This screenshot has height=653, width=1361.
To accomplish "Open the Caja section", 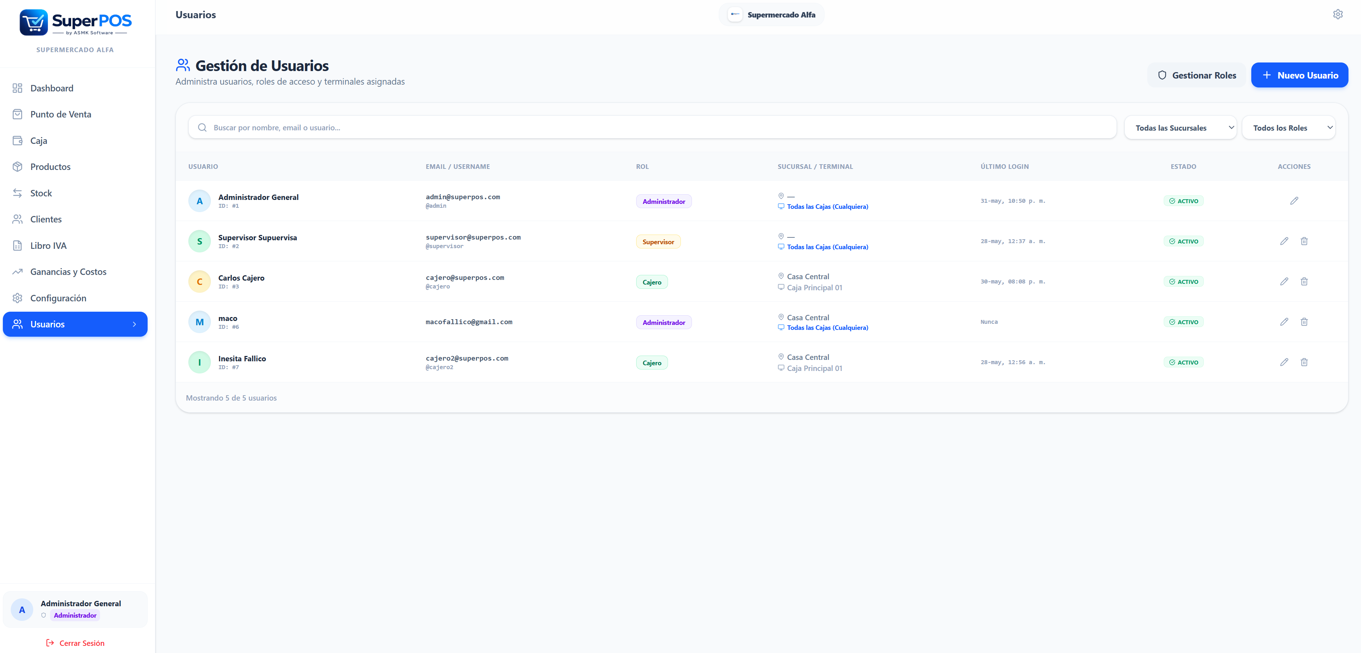I will [75, 141].
